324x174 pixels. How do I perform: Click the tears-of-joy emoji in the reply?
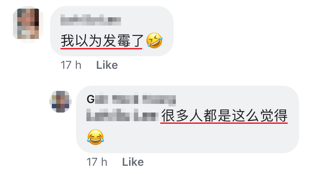coord(95,137)
